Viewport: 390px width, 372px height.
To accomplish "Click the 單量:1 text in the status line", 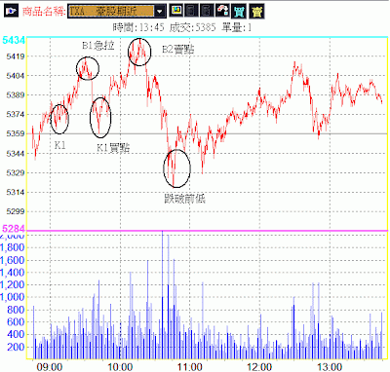I will [x=237, y=27].
